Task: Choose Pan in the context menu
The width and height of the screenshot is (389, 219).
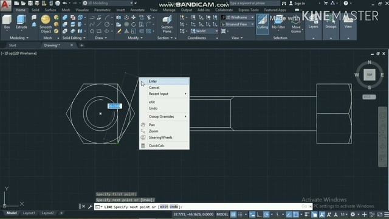Action: click(164, 125)
